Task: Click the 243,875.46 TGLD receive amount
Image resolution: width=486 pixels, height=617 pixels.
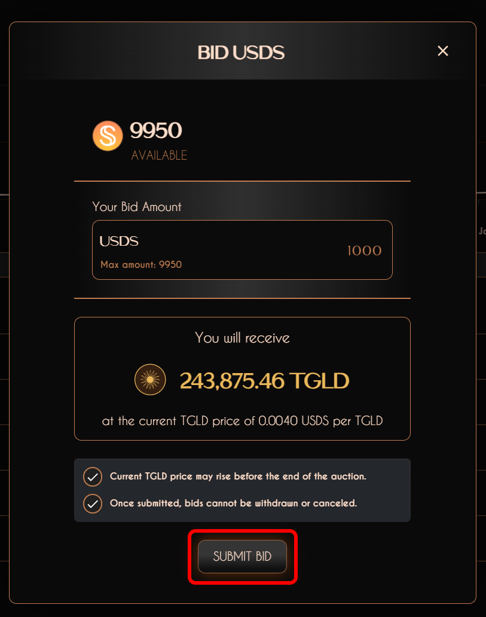Action: pos(264,380)
